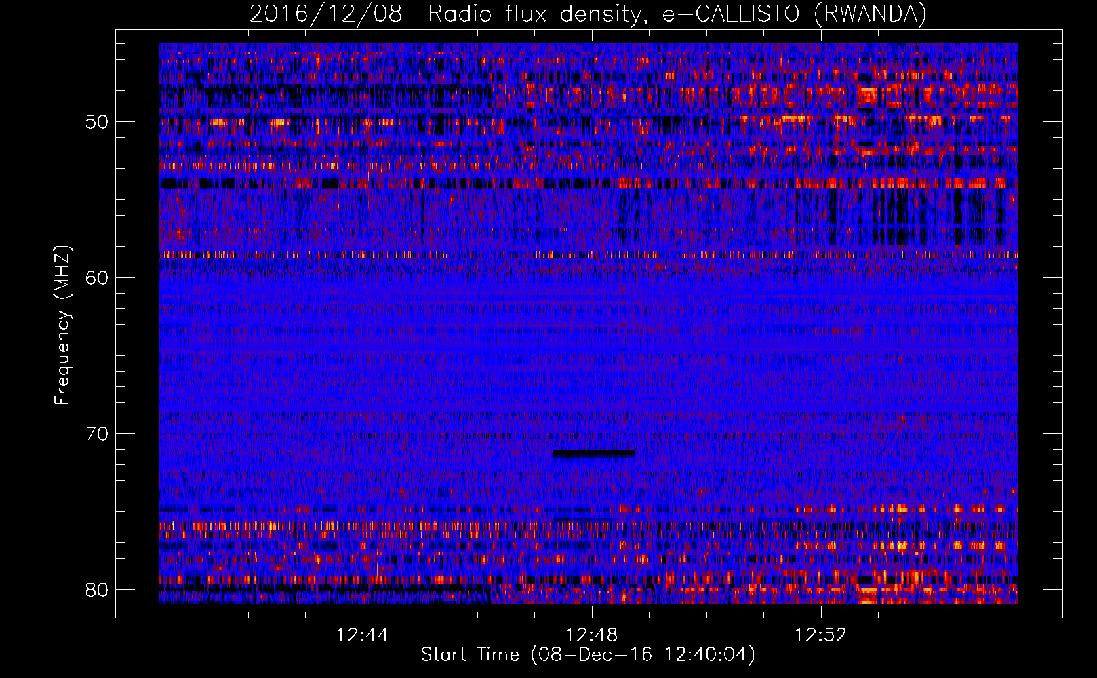The height and width of the screenshot is (678, 1097).
Task: Click the 12:48 time tick label
Action: [x=591, y=635]
